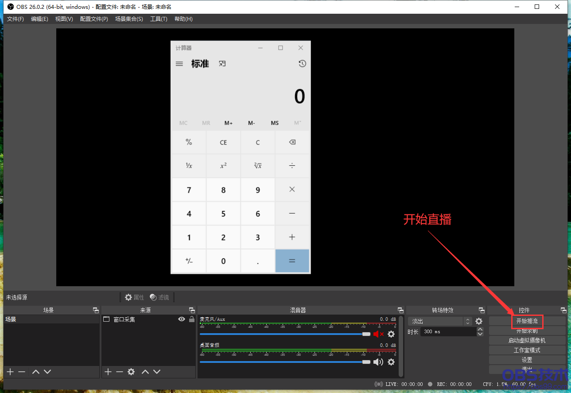The width and height of the screenshot is (571, 393).
Task: Remove selected scene with minus icon
Action: pyautogui.click(x=22, y=372)
